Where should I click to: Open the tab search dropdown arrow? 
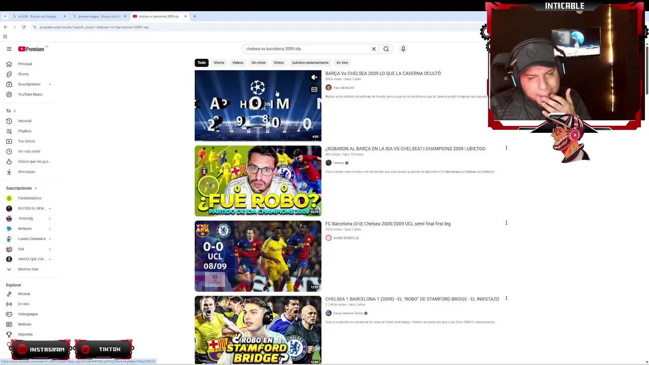point(5,16)
